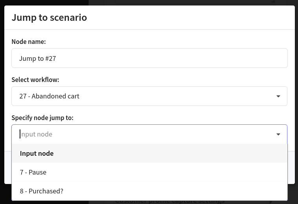Click the "Node name:" label
Screen dimensions: 298x204
(x=29, y=42)
